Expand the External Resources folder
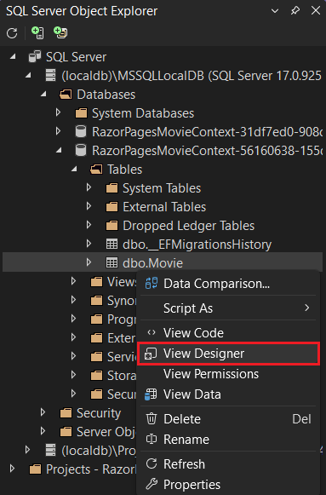 coord(73,337)
